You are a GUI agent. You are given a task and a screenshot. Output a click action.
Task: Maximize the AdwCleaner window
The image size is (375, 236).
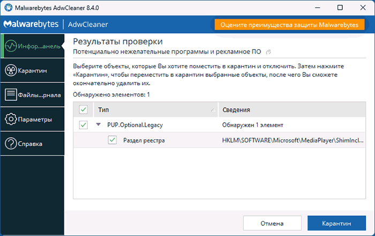pos(340,7)
